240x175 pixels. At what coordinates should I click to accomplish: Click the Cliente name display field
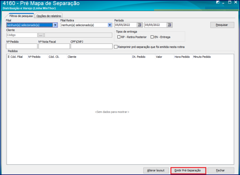(78, 35)
